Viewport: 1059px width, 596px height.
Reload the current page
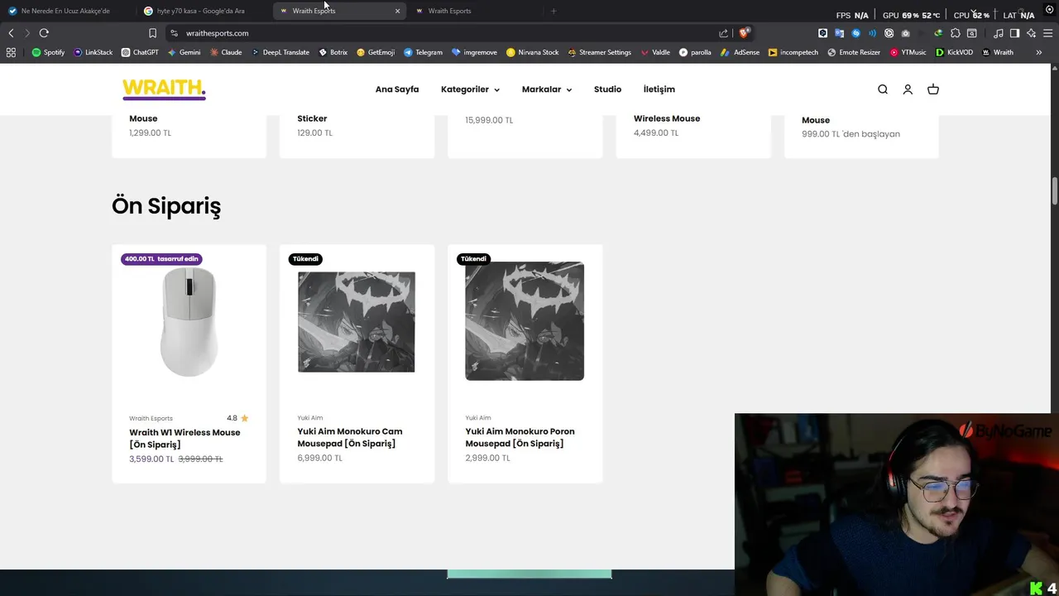pos(44,33)
